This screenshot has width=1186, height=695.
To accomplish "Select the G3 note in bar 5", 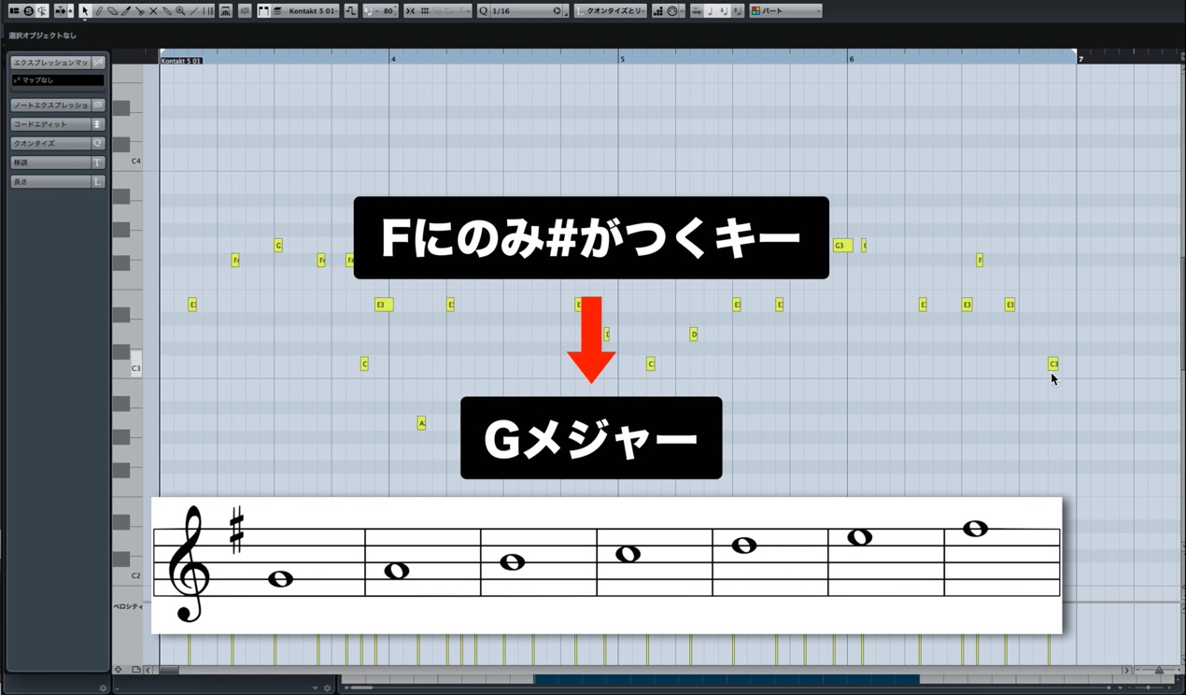I will click(x=842, y=246).
